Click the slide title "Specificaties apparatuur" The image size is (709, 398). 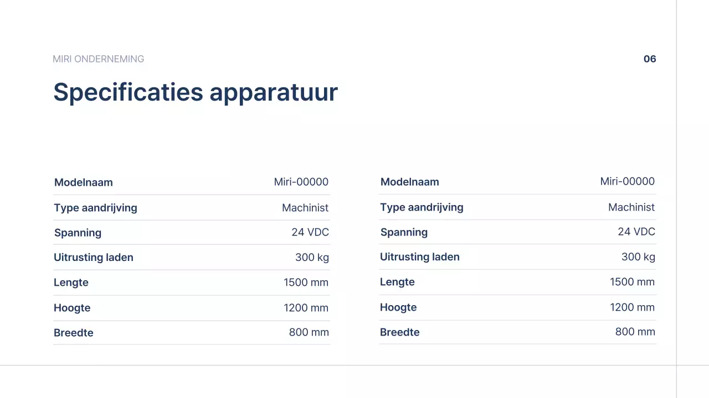tap(195, 92)
